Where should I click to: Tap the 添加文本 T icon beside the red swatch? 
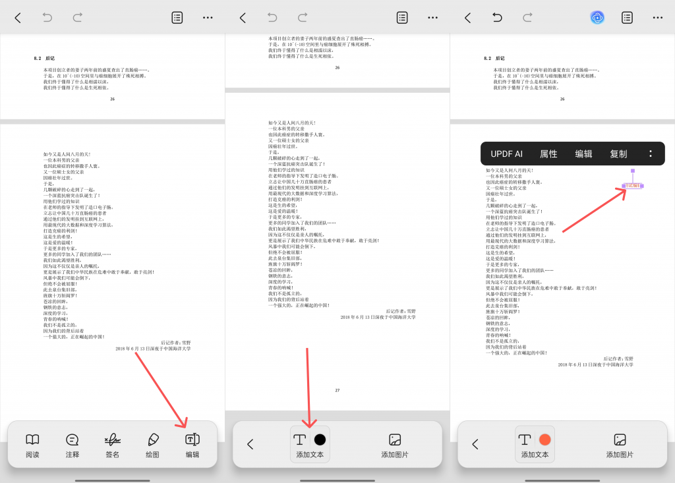click(x=525, y=440)
